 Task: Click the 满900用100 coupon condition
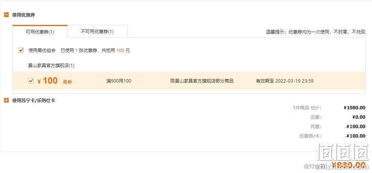tap(119, 81)
